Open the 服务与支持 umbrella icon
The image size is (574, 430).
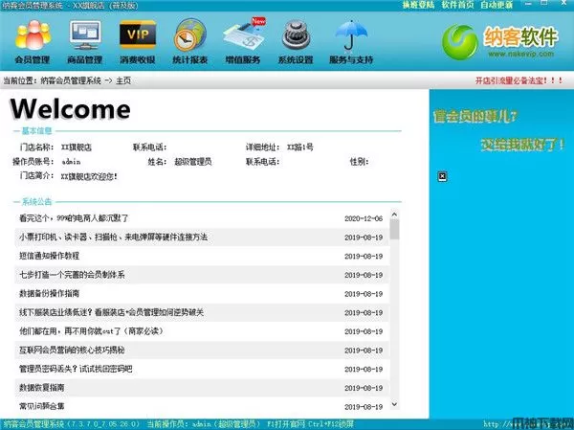point(351,41)
